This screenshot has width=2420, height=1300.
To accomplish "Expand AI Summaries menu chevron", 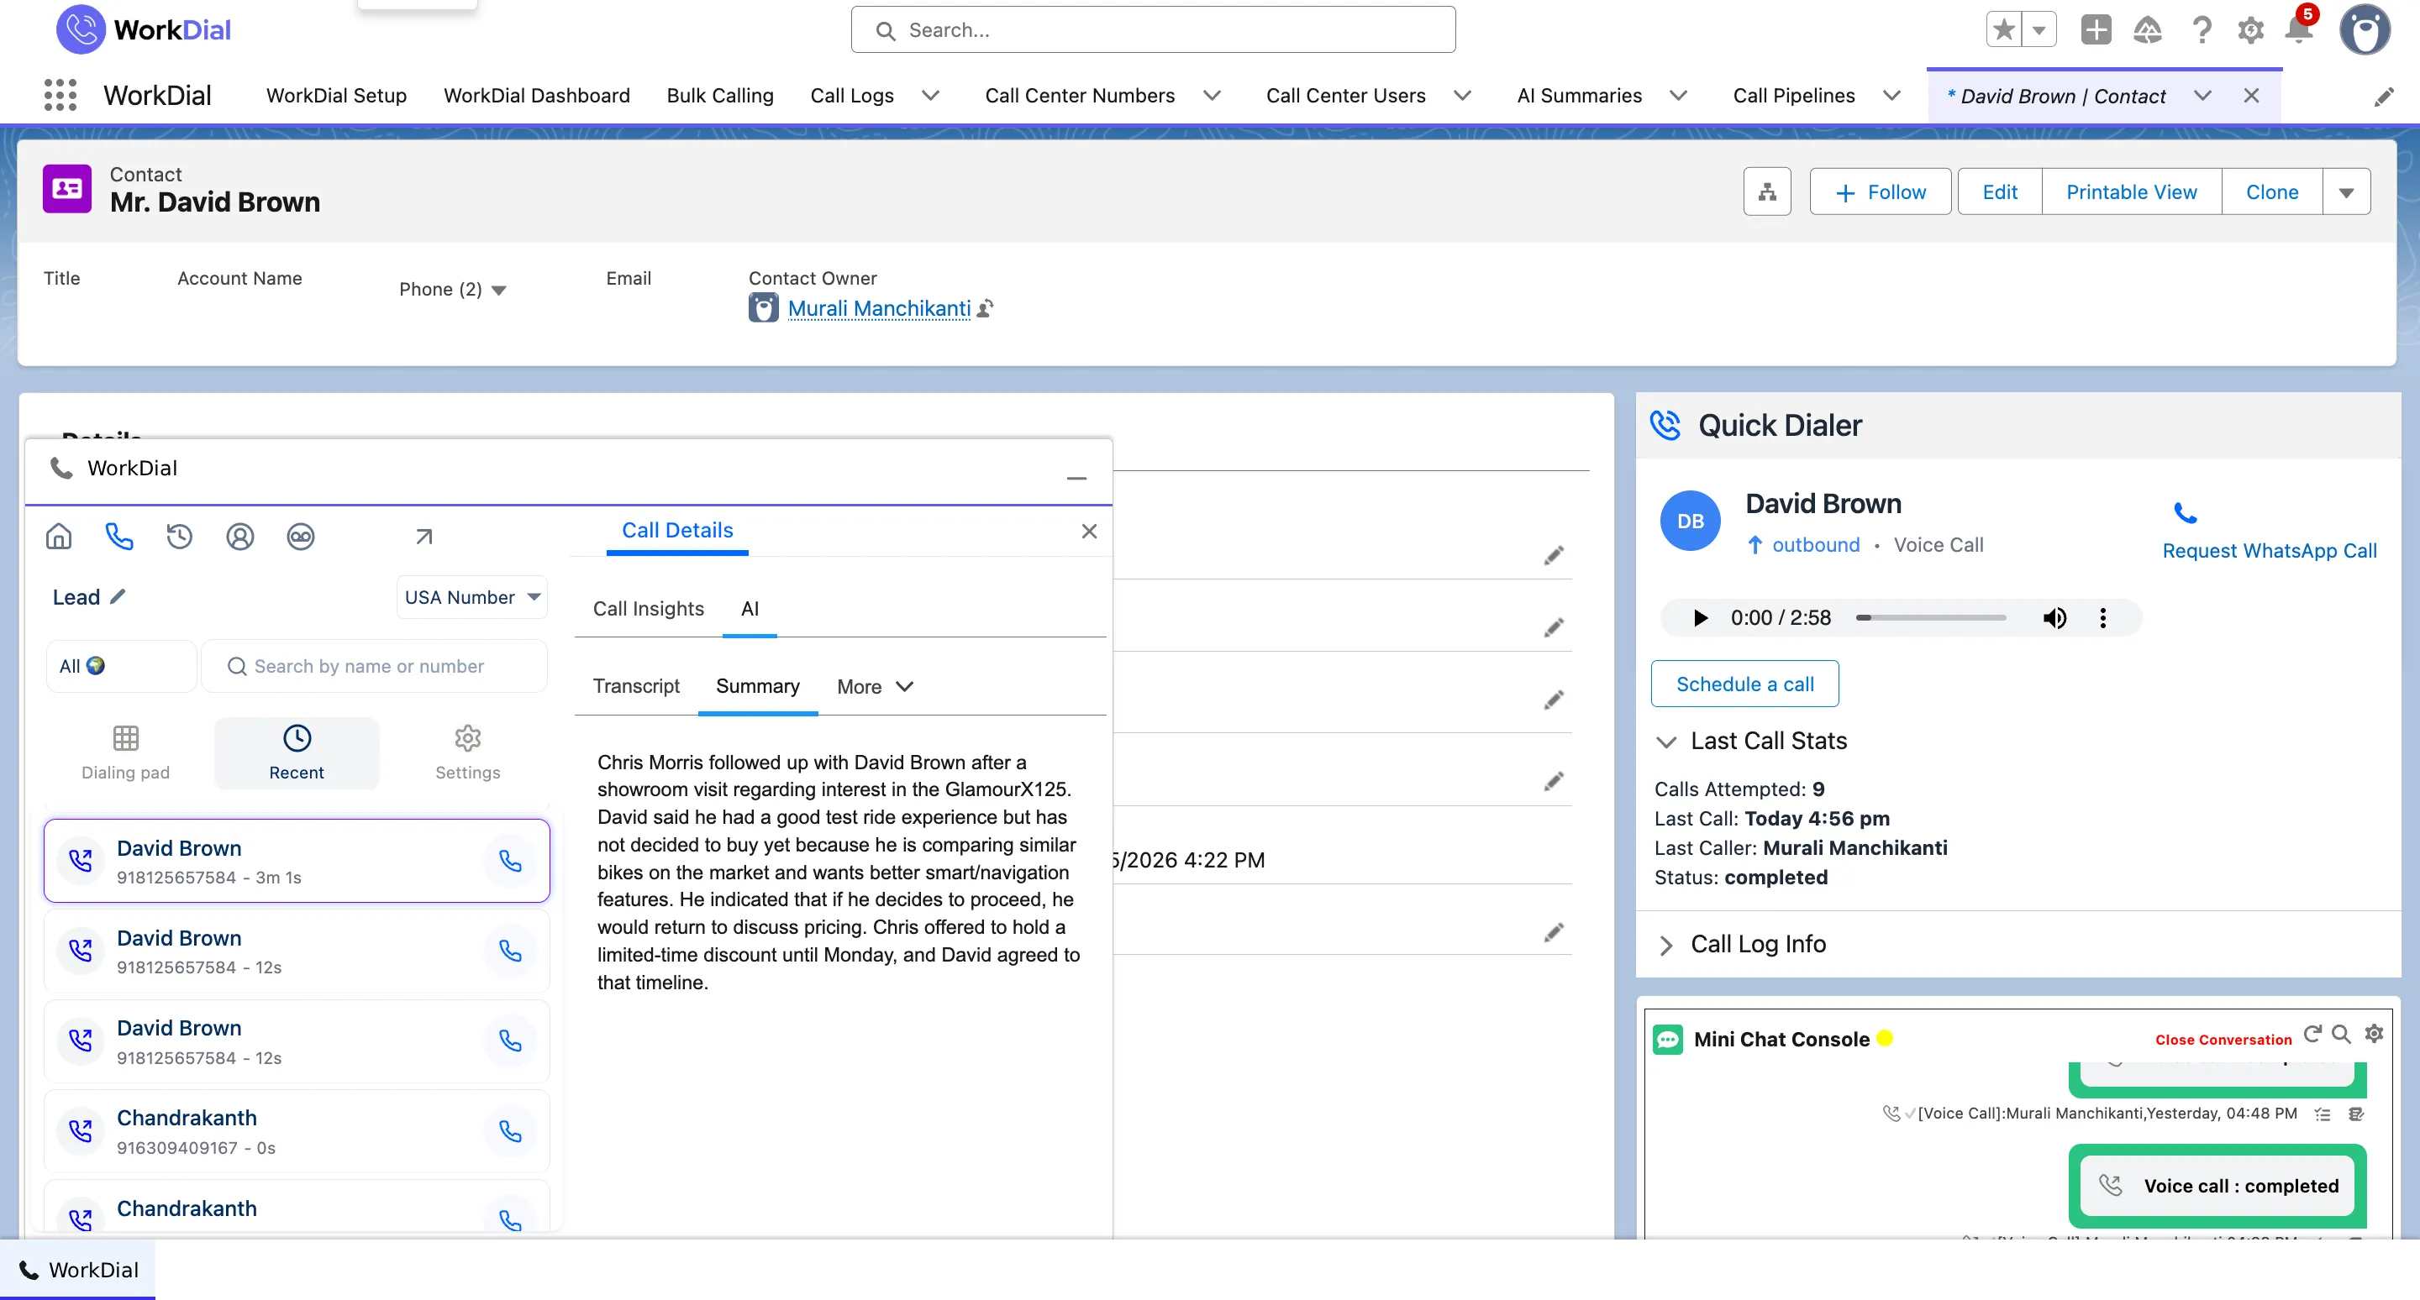I will coord(1678,96).
